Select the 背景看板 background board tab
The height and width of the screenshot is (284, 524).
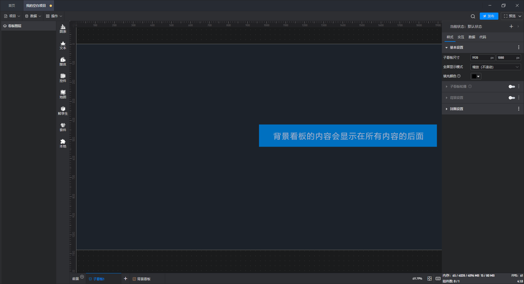coord(142,279)
